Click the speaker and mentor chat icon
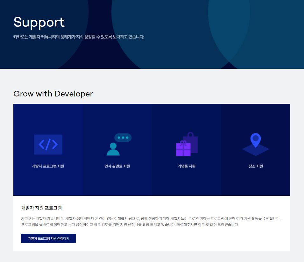This screenshot has height=262, width=304. coord(119,145)
